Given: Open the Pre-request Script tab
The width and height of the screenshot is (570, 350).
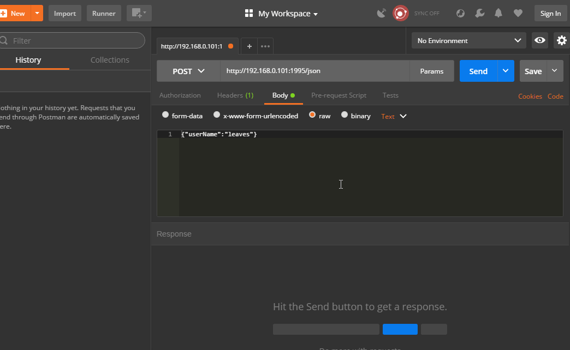Looking at the screenshot, I should (x=339, y=95).
